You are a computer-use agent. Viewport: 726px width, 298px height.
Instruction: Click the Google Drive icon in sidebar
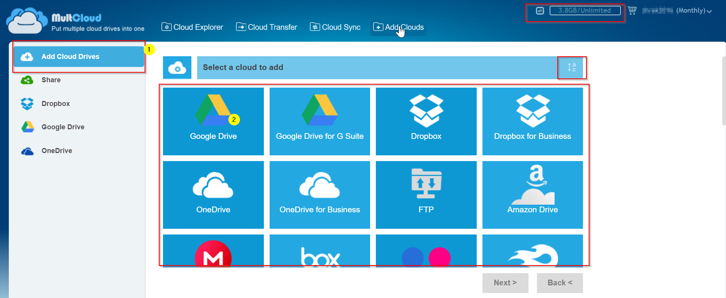[28, 127]
